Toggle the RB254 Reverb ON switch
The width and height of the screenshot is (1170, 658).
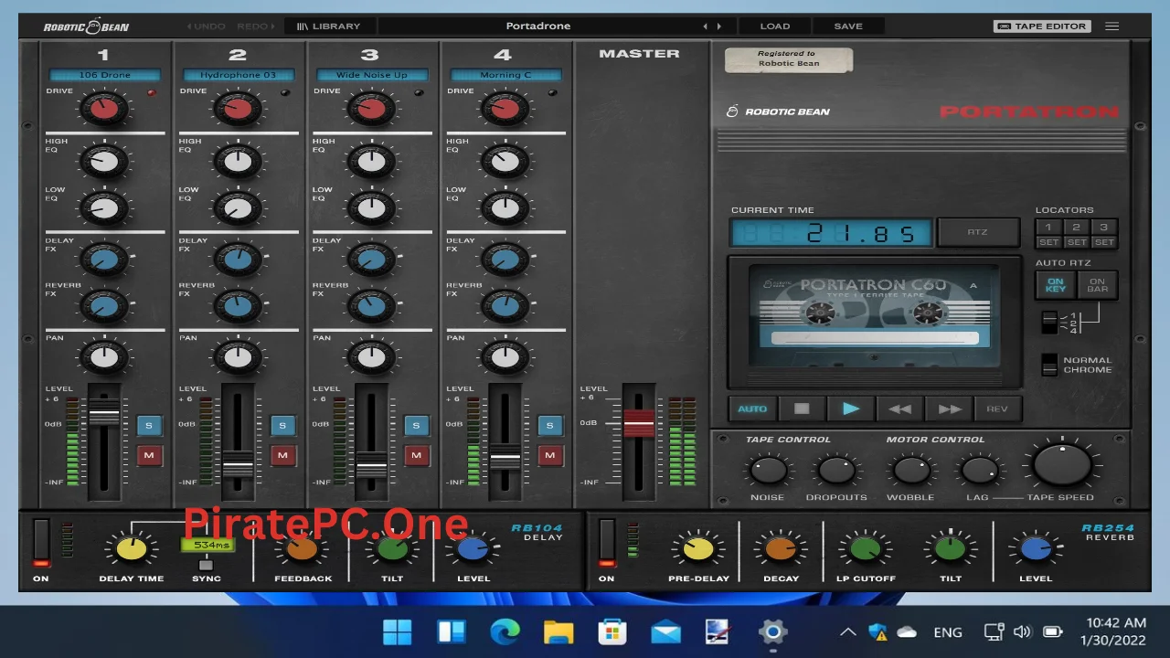606,542
